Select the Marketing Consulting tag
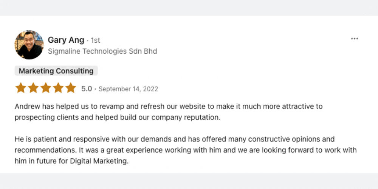Viewport: 378px width, 189px height. pyautogui.click(x=56, y=71)
